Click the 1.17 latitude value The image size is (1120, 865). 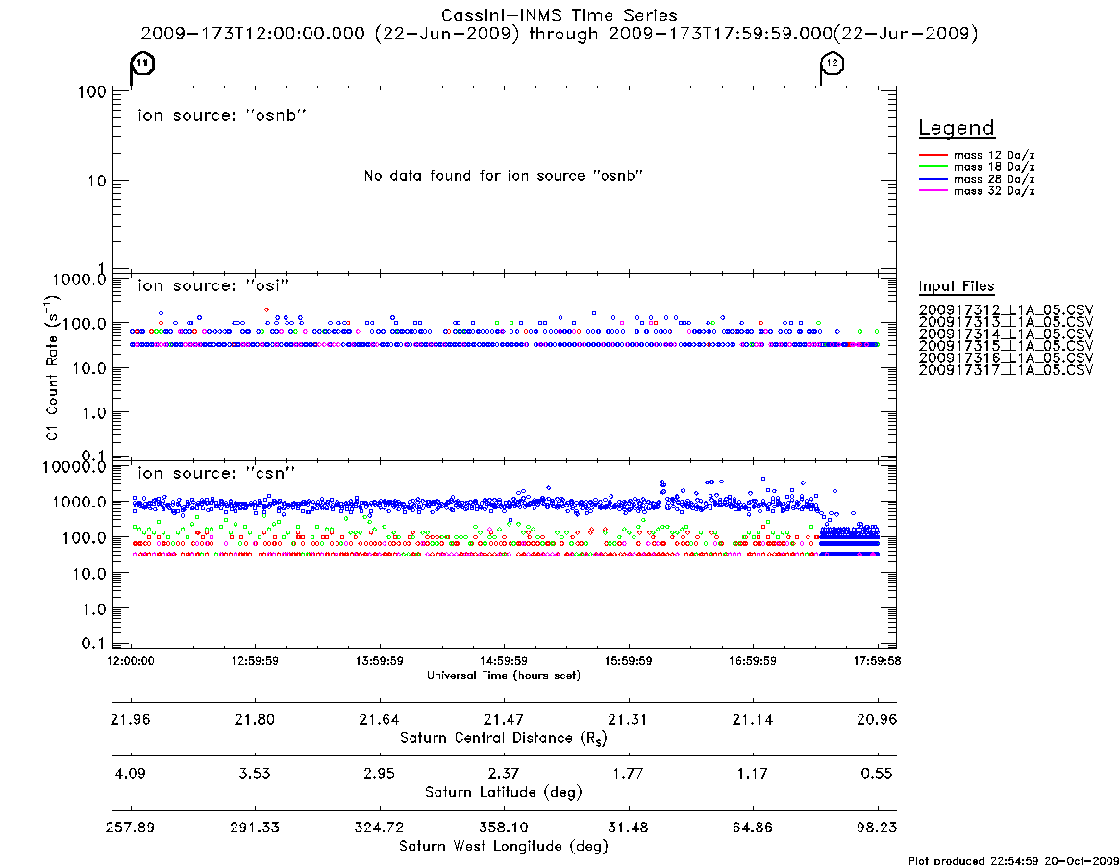pos(752,773)
